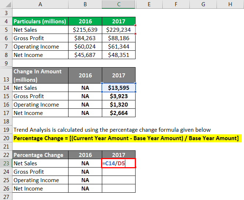Select the $1,320 cell
The image size is (244, 200).
(x=119, y=104)
